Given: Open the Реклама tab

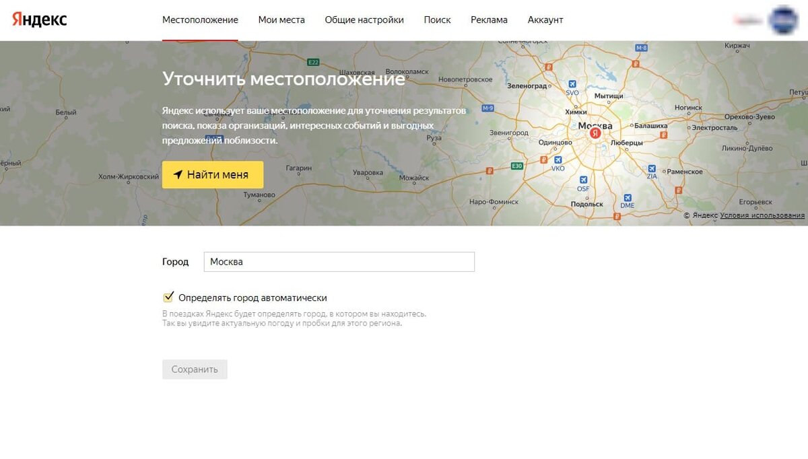Looking at the screenshot, I should [x=490, y=20].
